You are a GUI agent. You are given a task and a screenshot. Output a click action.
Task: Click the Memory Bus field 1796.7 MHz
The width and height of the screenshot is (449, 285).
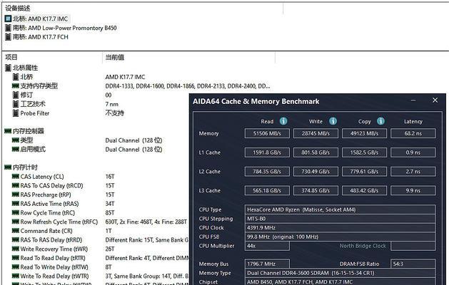coord(267,264)
